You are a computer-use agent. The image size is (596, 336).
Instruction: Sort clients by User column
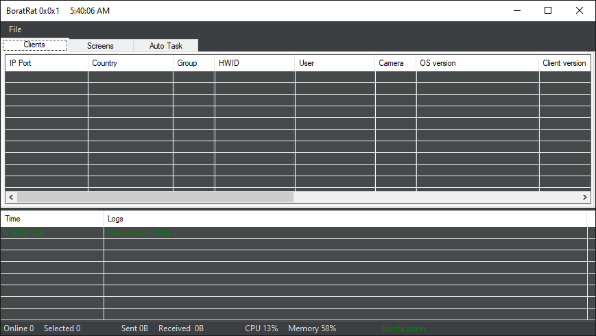pos(335,63)
